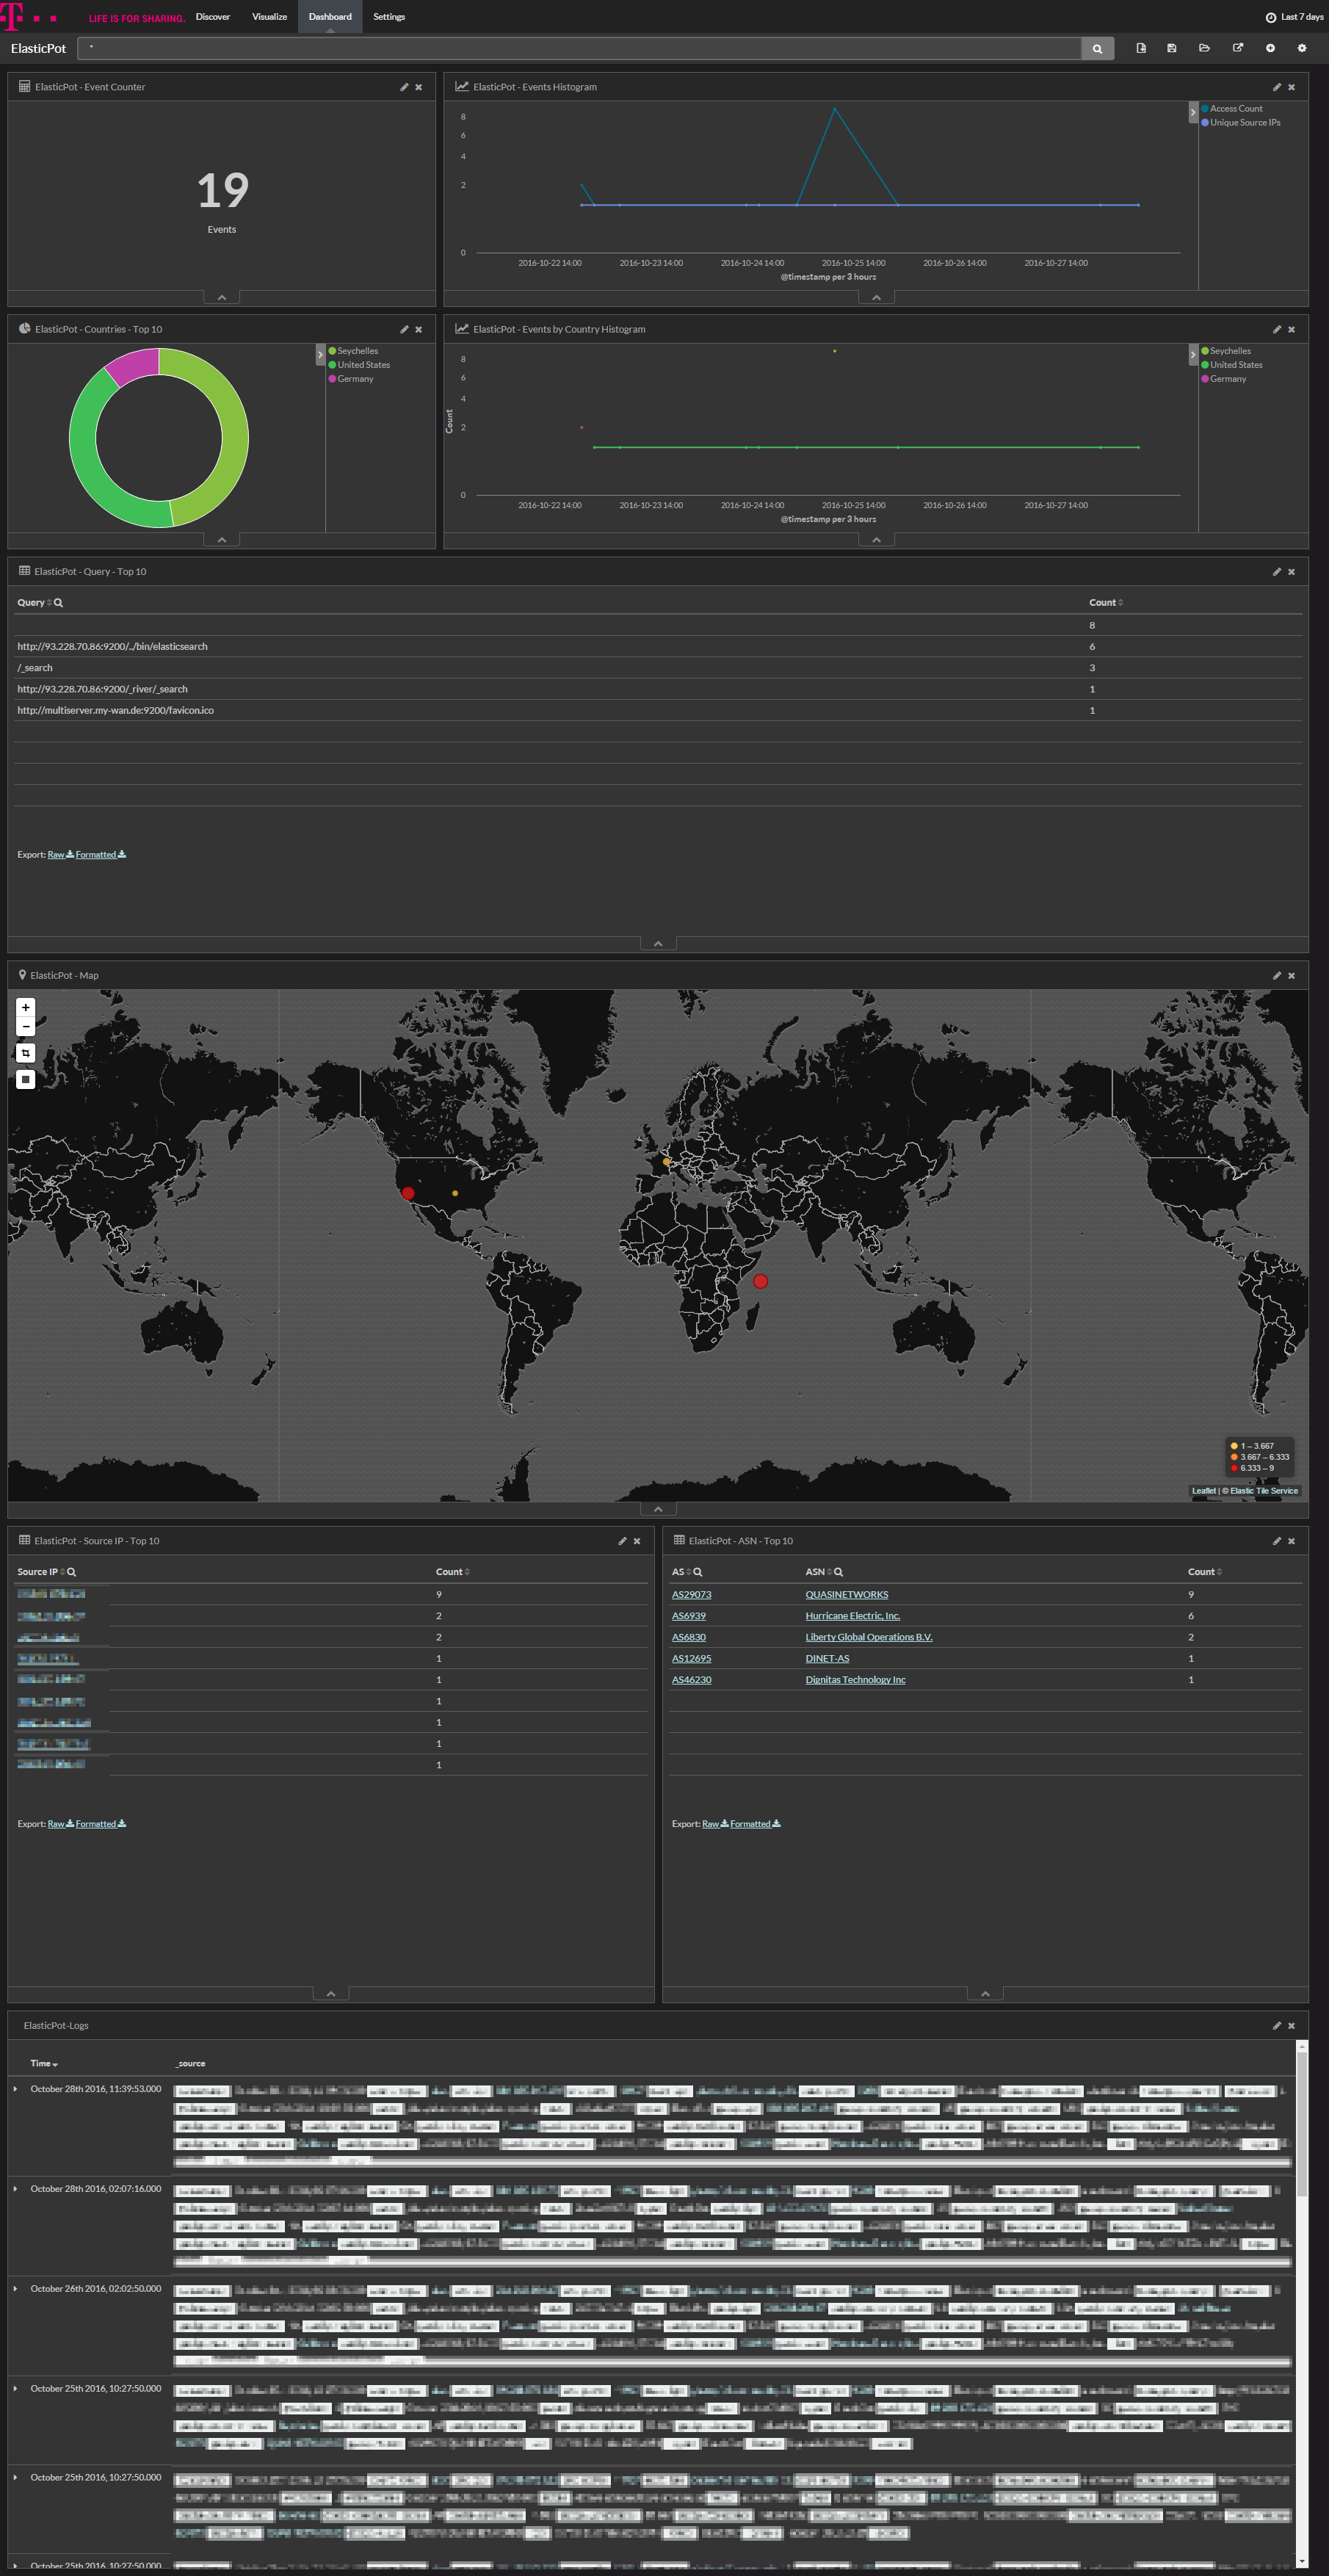Switch to the Discover tab
Screen dimensions: 1329x2576
pyautogui.click(x=213, y=17)
